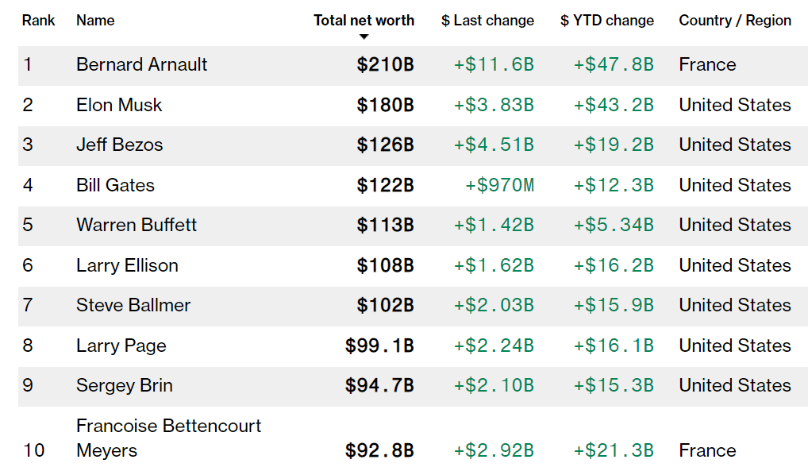Sort table by Rank column header

[38, 21]
